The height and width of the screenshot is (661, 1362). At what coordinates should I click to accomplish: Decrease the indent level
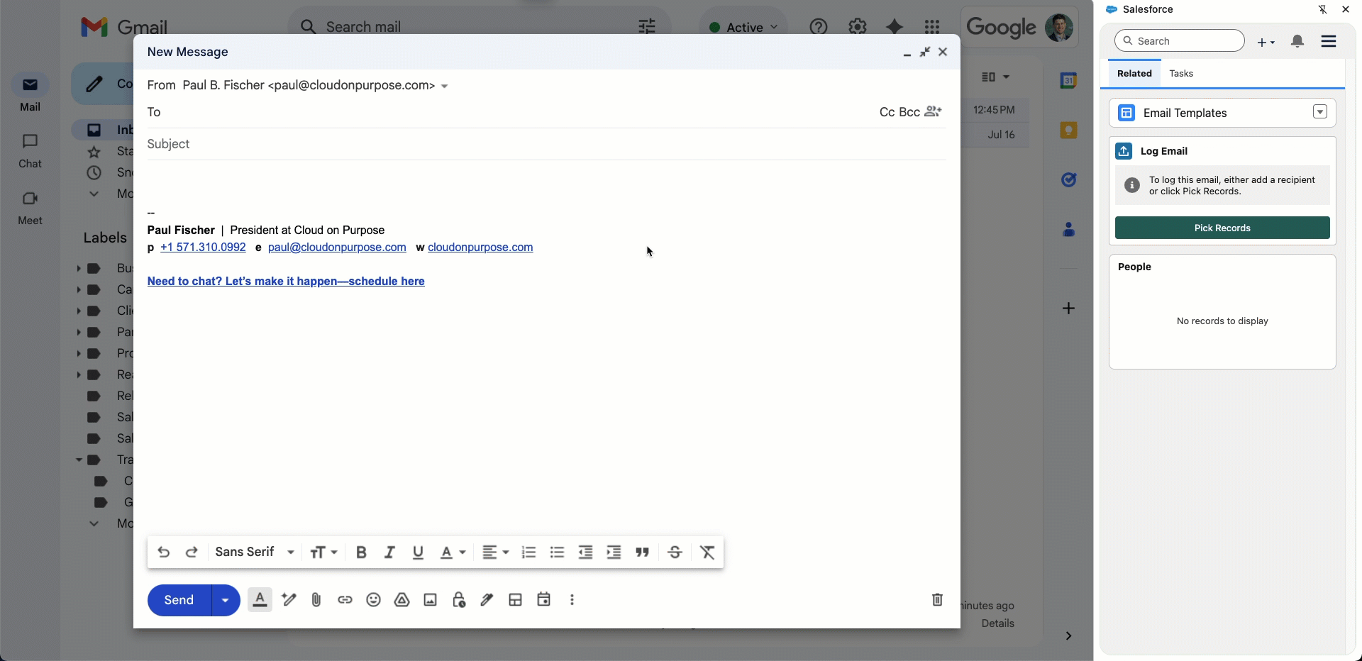pos(585,552)
